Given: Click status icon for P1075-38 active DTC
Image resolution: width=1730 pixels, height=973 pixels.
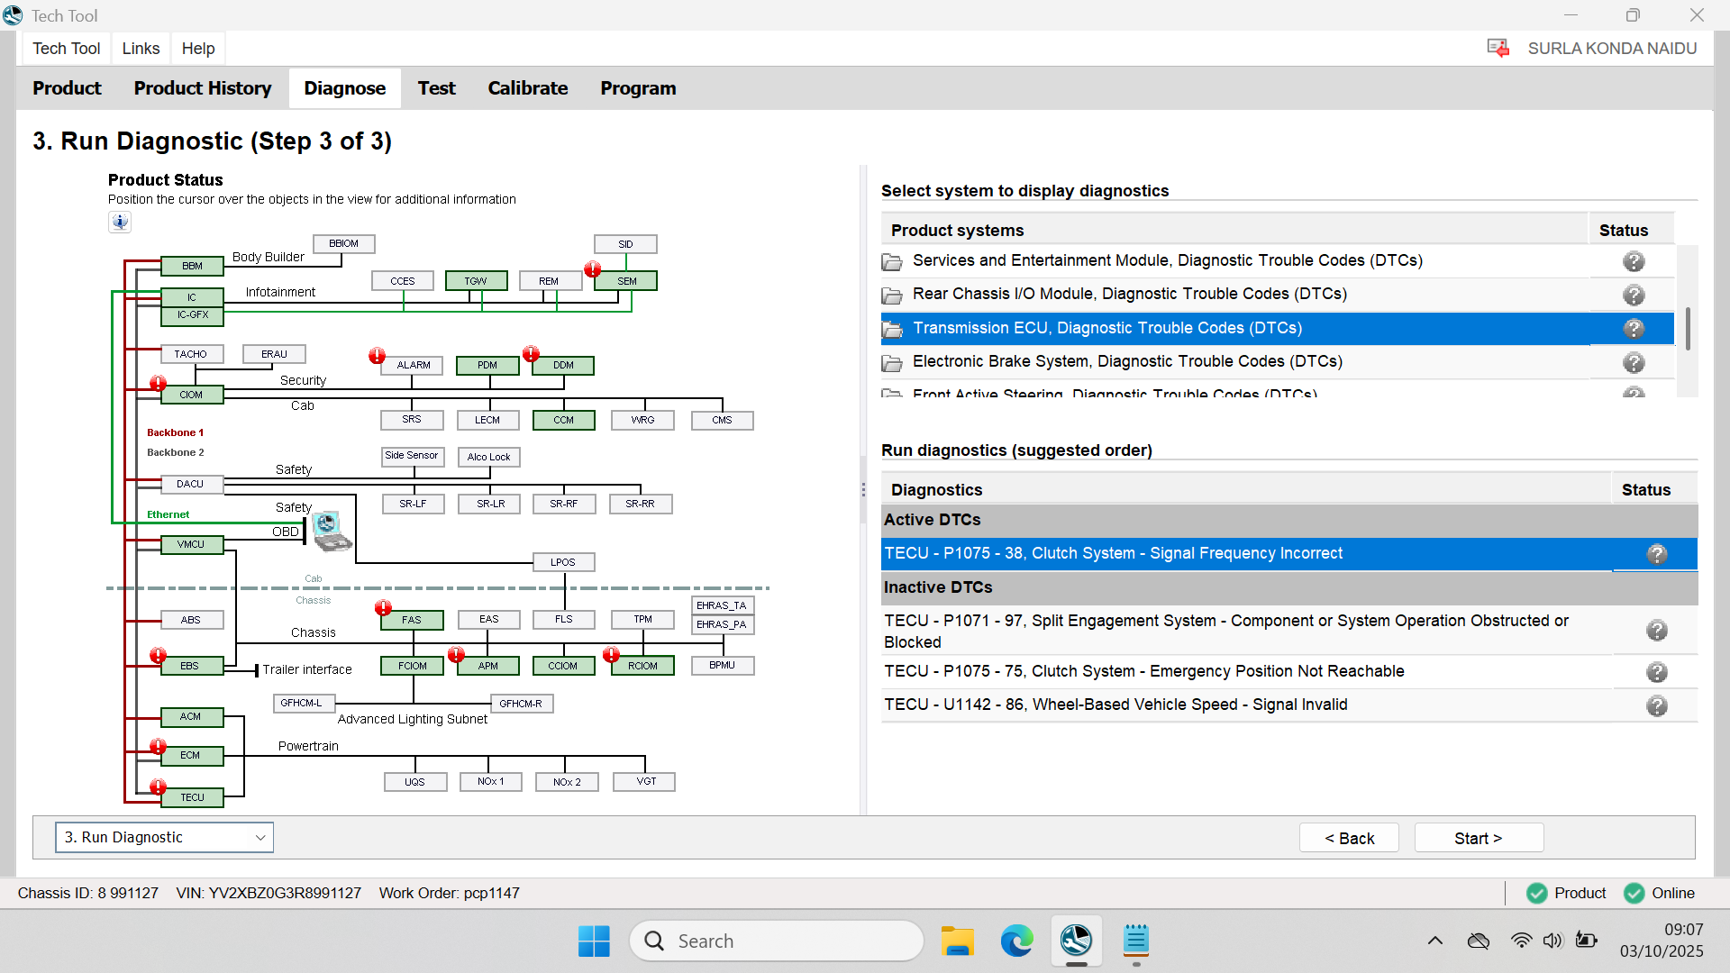Looking at the screenshot, I should 1657,554.
